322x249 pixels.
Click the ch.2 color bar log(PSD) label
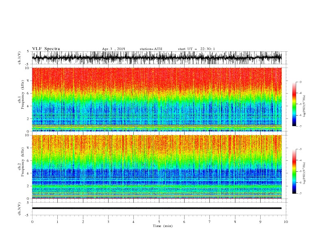click(305, 173)
